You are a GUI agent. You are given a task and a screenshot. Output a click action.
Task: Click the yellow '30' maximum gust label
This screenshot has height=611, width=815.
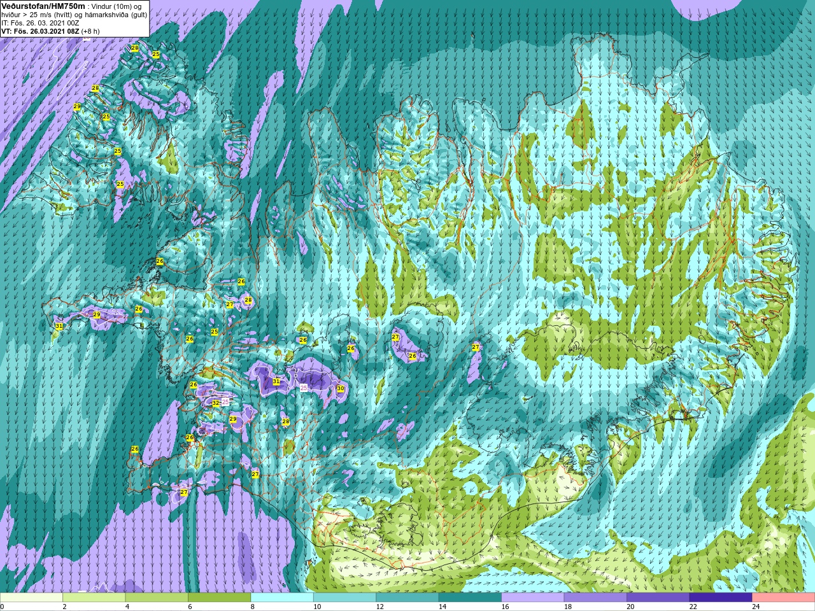coord(341,388)
